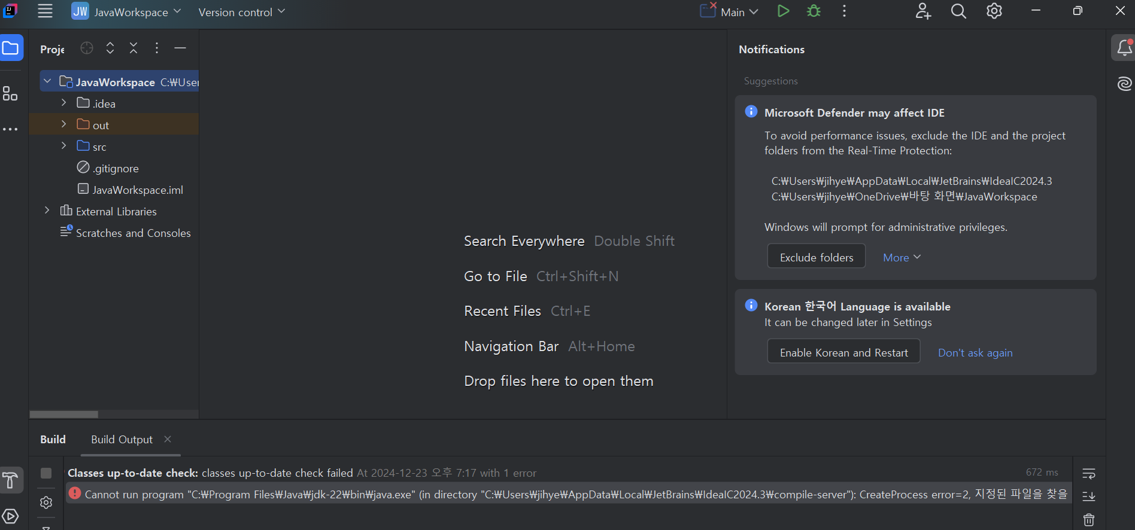Expand External Libraries node
1135x530 pixels.
point(47,211)
